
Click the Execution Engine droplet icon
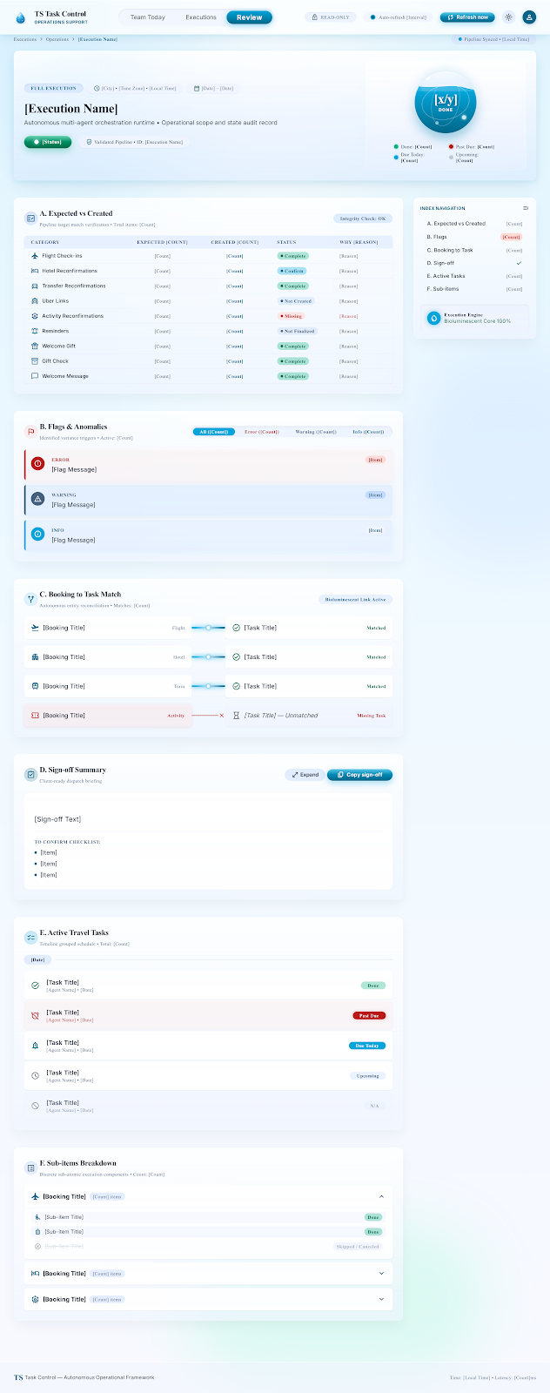[433, 318]
